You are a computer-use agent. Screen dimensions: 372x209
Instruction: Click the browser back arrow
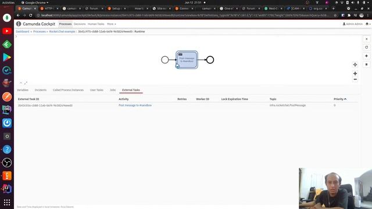18,15
